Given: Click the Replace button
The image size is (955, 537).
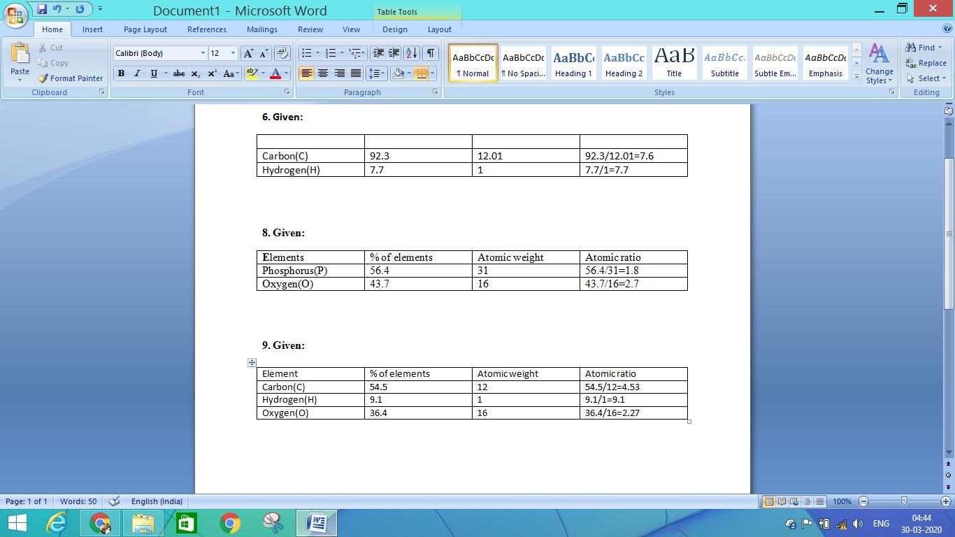Looking at the screenshot, I should tap(926, 63).
